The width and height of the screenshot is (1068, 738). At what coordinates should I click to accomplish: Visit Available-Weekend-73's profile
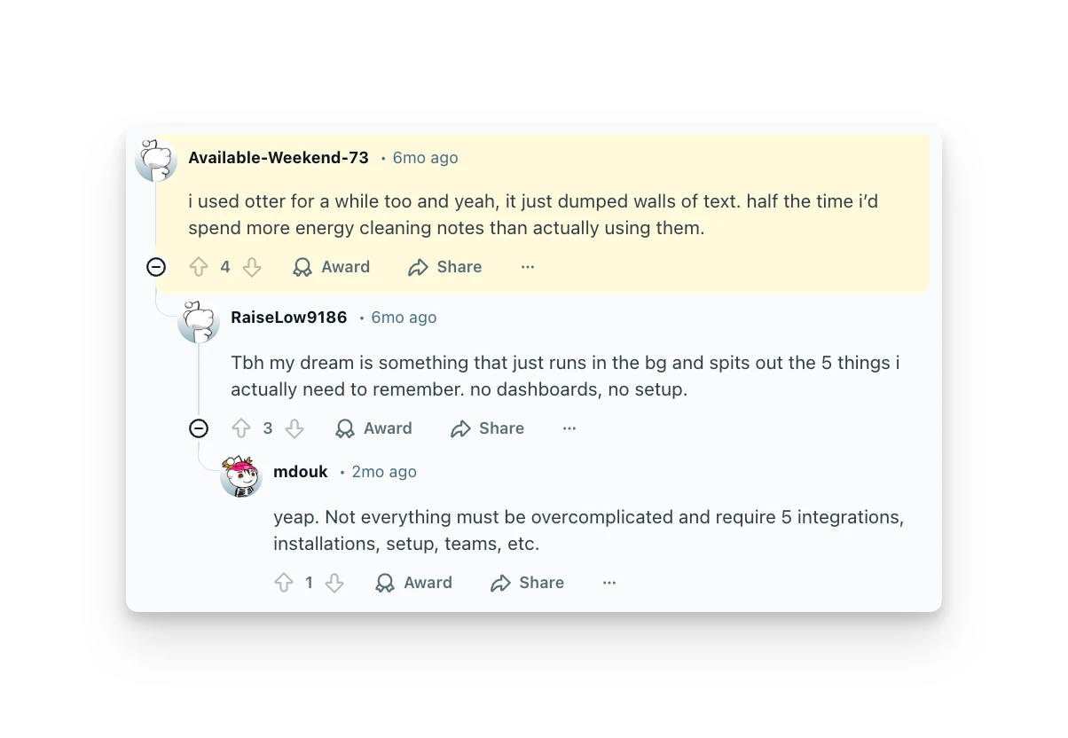(x=278, y=157)
